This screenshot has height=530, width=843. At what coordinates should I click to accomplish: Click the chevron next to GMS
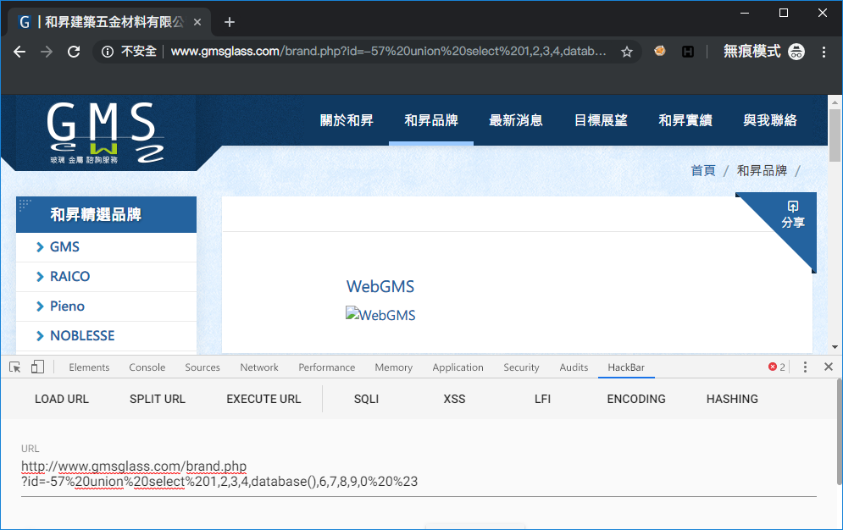coord(40,247)
